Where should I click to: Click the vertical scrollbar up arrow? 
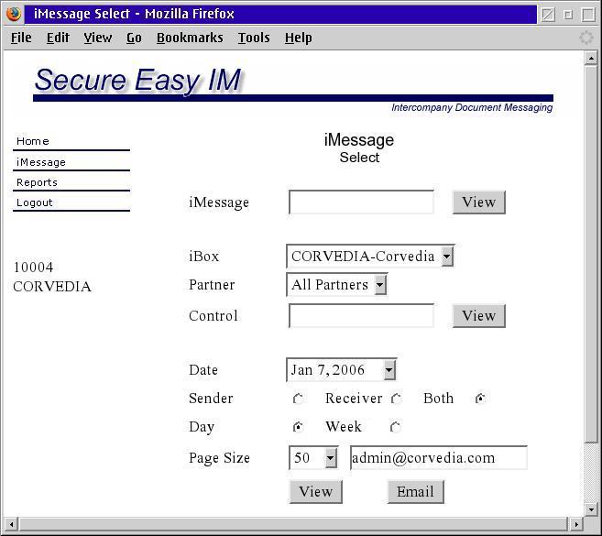pos(591,58)
